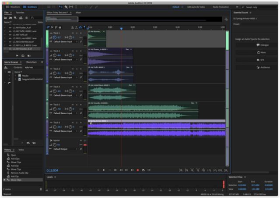Select the Radio Production workspace

coord(220,7)
